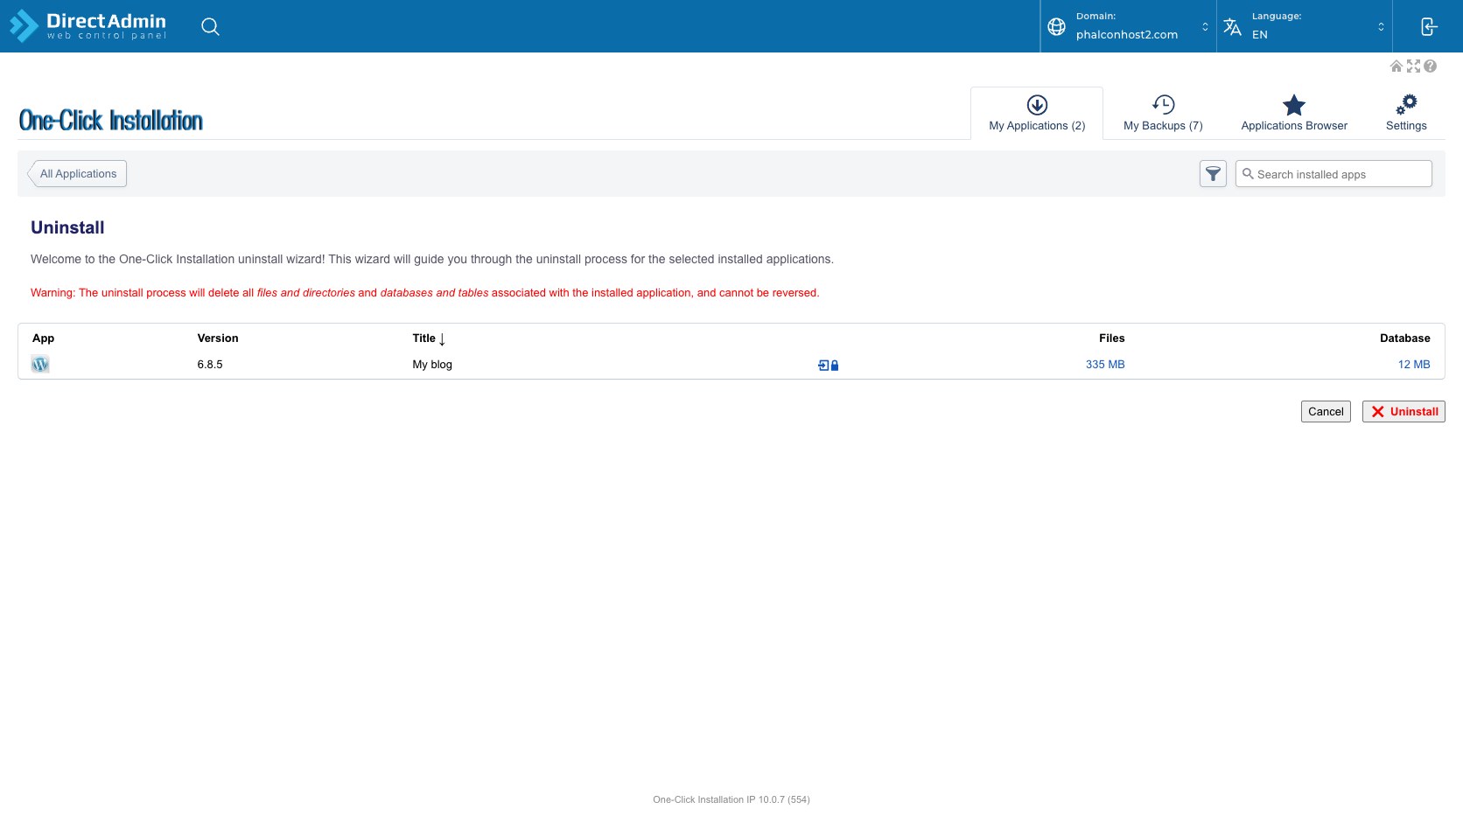Click the translate language icon
1463x823 pixels.
point(1232,26)
